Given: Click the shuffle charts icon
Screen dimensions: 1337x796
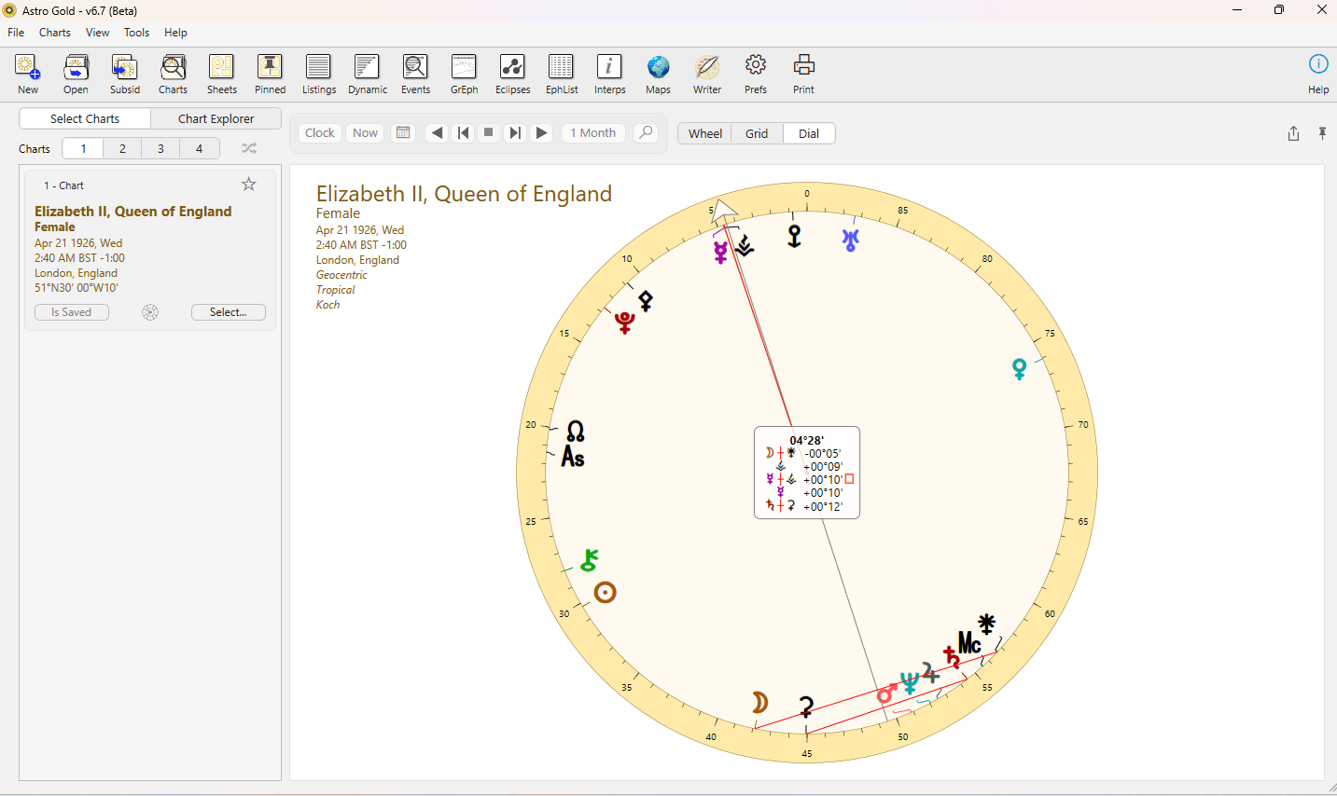Looking at the screenshot, I should (x=248, y=148).
